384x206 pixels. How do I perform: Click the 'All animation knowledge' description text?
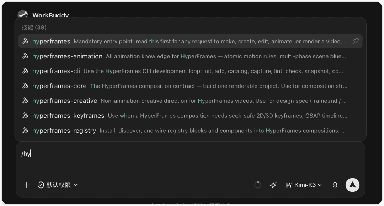[226, 56]
